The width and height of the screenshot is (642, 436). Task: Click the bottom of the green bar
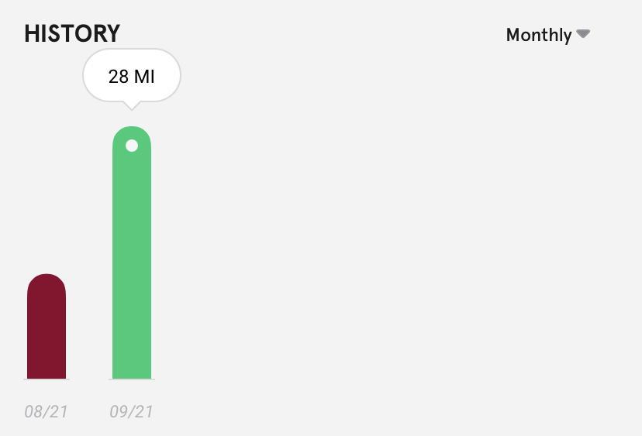pyautogui.click(x=132, y=372)
